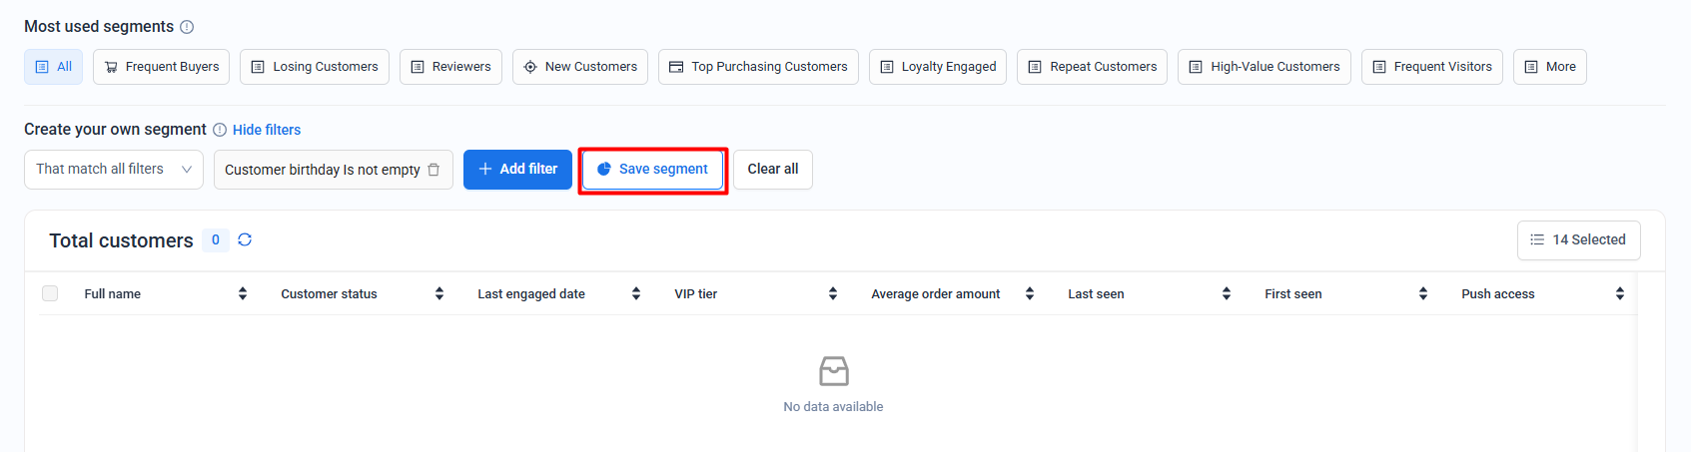Image resolution: width=1691 pixels, height=452 pixels.
Task: Click the Add filter button
Action: tap(517, 170)
